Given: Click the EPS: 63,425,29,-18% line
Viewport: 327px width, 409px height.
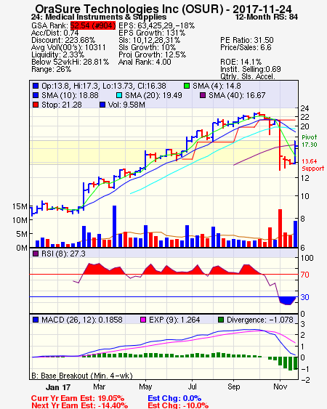Looking at the screenshot, I should click(156, 25).
